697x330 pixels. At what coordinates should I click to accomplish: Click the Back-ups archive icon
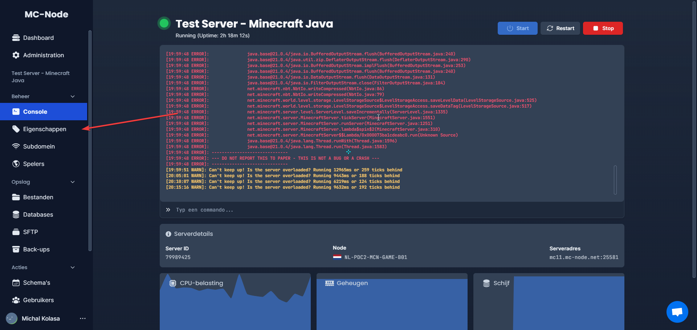[16, 249]
